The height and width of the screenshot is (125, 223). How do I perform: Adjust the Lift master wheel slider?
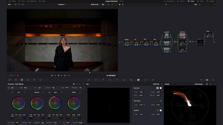click(18, 118)
